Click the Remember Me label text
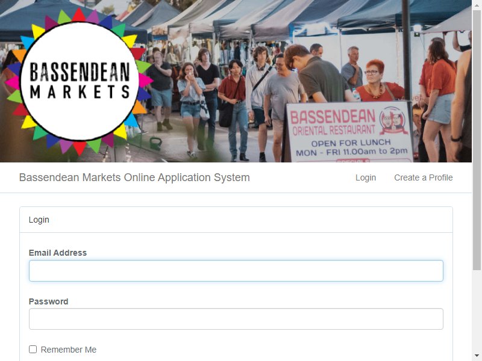Screen dimensions: 482x361 (69, 350)
